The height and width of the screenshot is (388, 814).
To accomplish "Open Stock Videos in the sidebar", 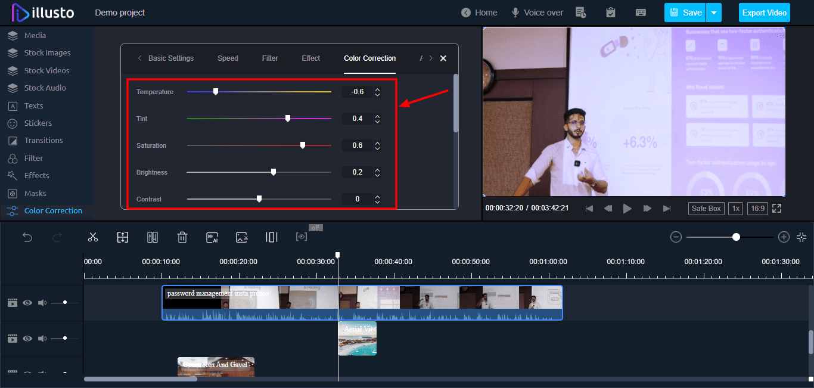I will [46, 70].
